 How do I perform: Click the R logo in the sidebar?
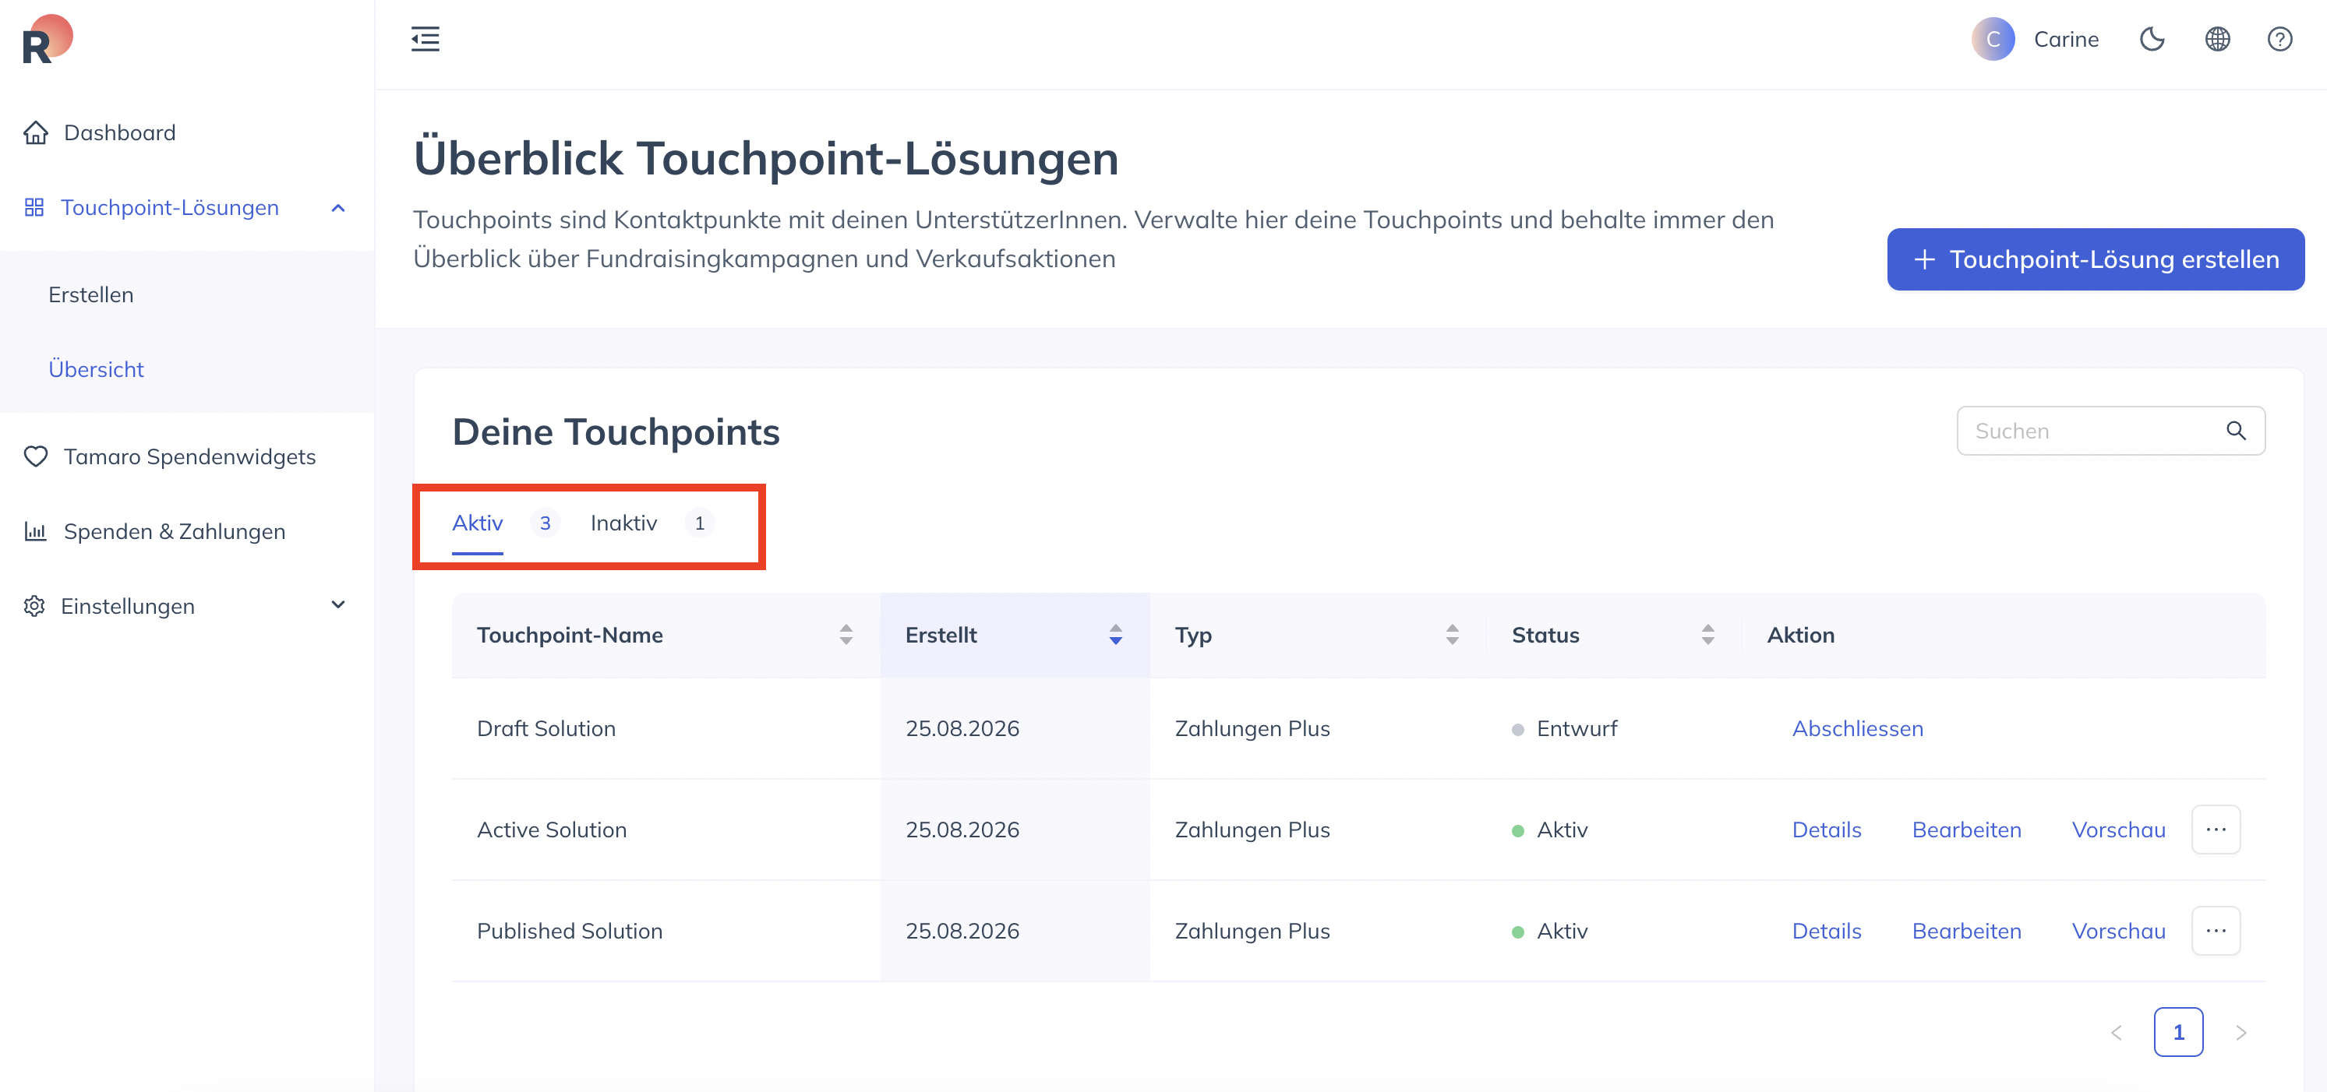47,40
